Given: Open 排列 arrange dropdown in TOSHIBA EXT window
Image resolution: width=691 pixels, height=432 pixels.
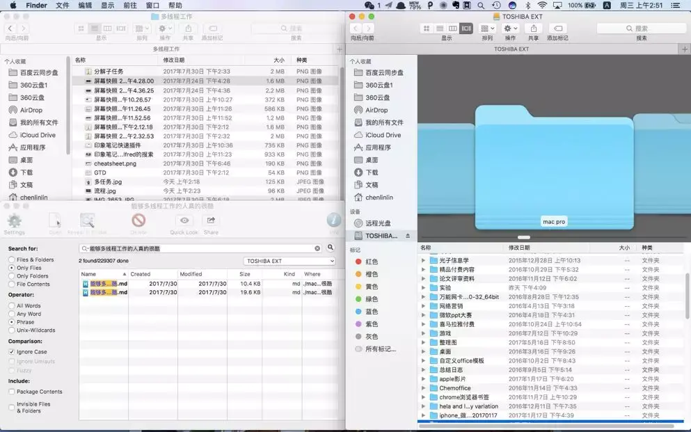Looking at the screenshot, I should pyautogui.click(x=487, y=29).
